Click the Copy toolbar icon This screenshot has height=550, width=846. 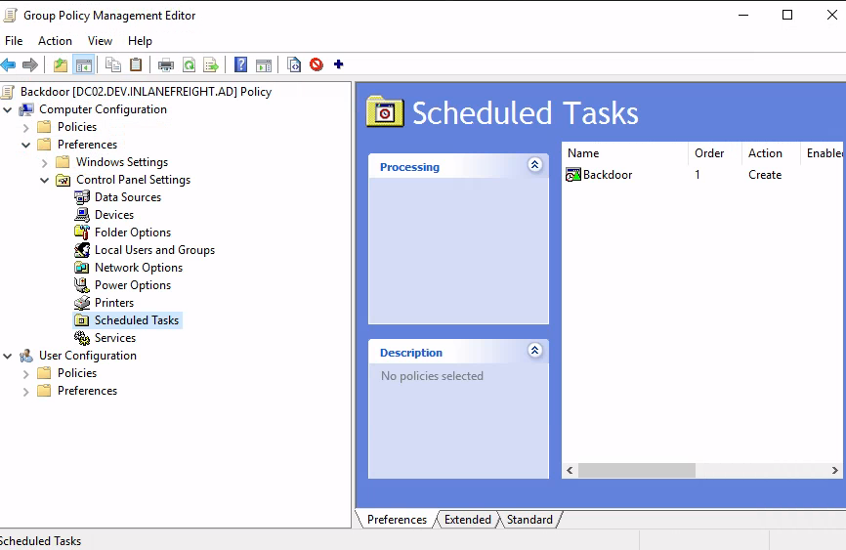113,65
